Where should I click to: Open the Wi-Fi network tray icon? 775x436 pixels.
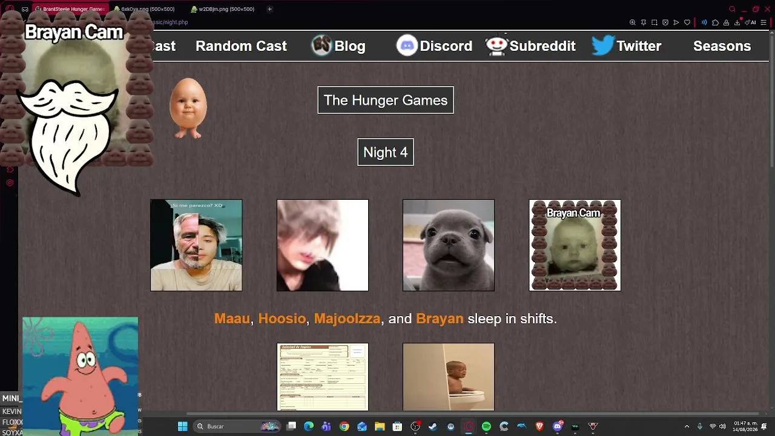point(713,426)
